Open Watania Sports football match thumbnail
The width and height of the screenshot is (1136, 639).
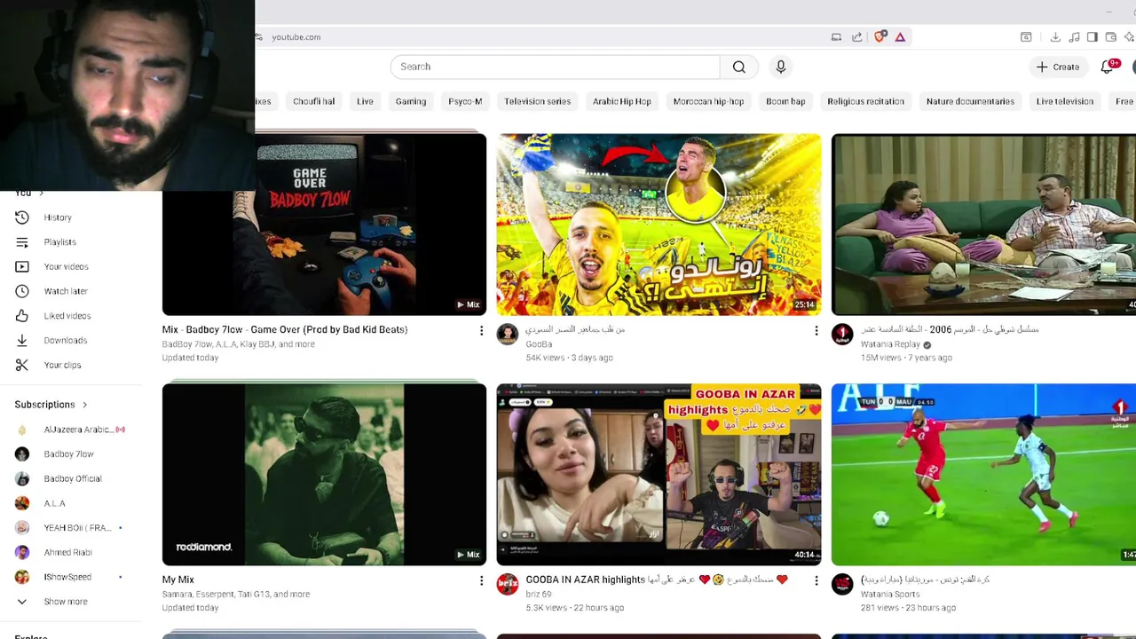[983, 474]
